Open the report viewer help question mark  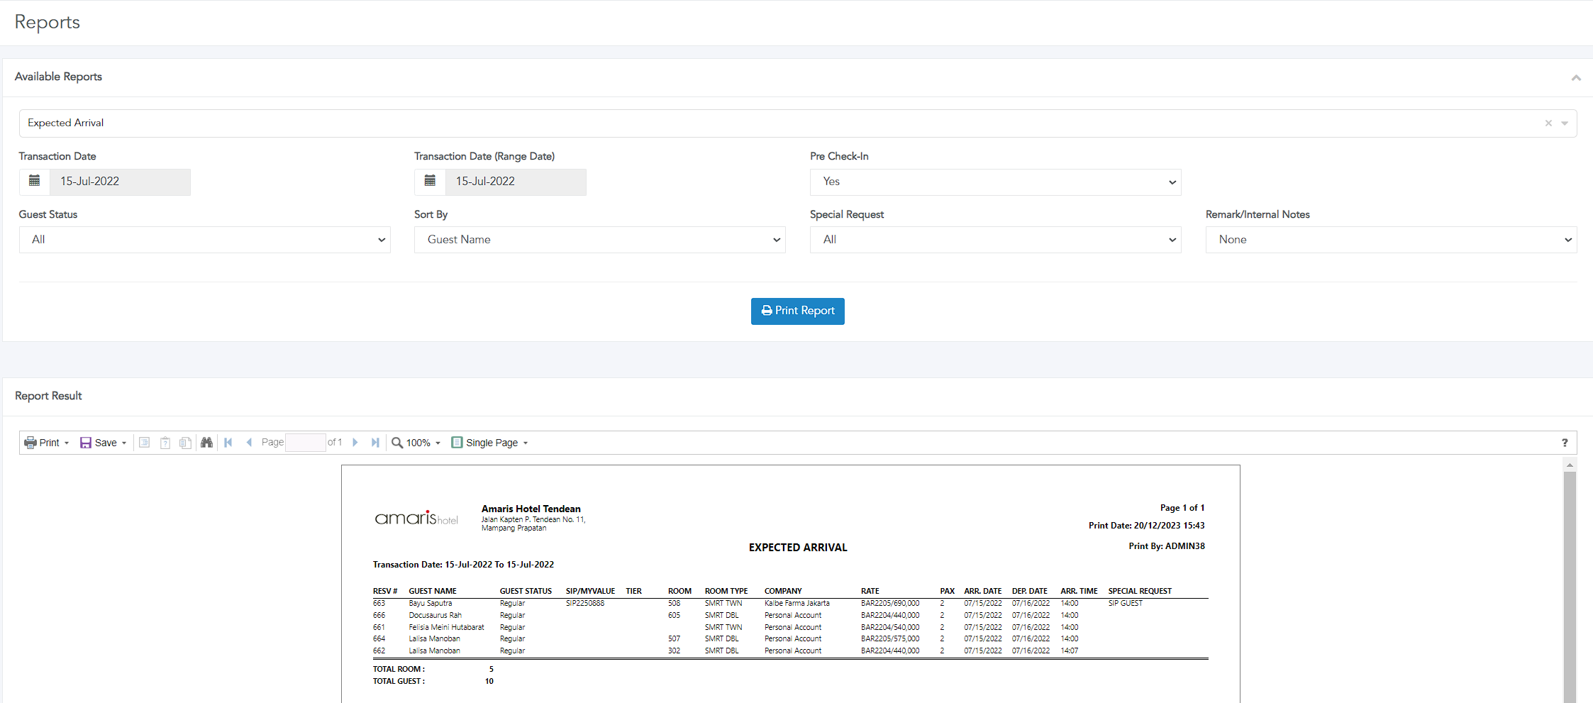(x=1565, y=443)
